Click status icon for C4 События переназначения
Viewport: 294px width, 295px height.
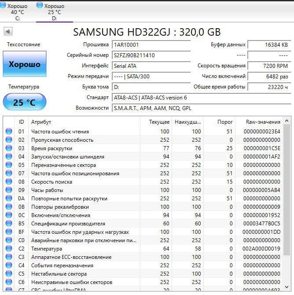9,265
